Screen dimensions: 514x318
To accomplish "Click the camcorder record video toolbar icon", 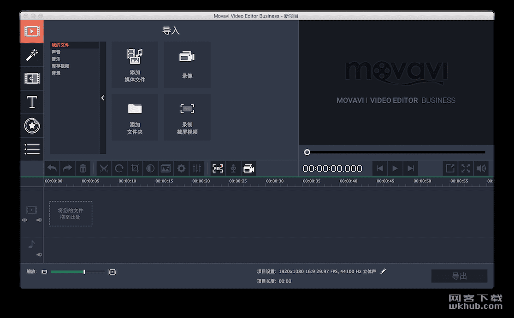I will point(249,169).
